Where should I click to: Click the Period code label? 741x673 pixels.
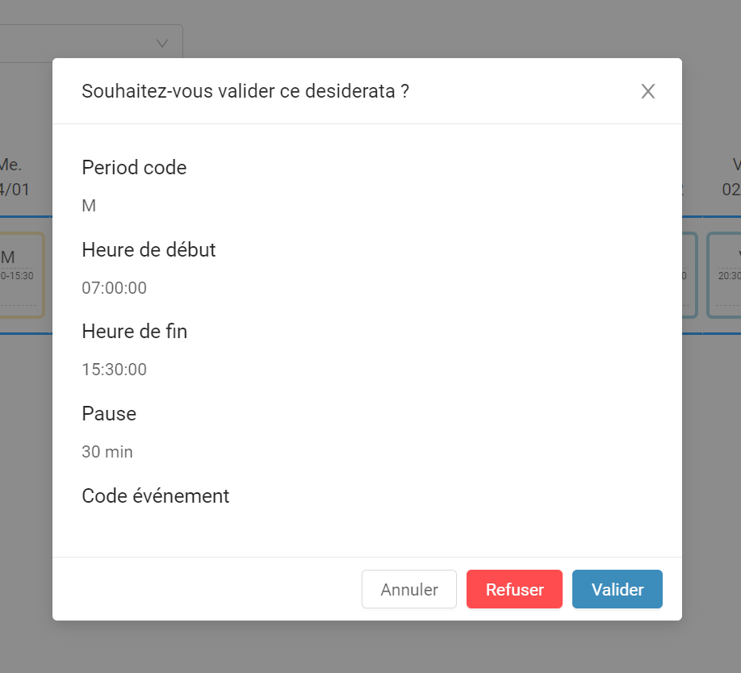134,168
